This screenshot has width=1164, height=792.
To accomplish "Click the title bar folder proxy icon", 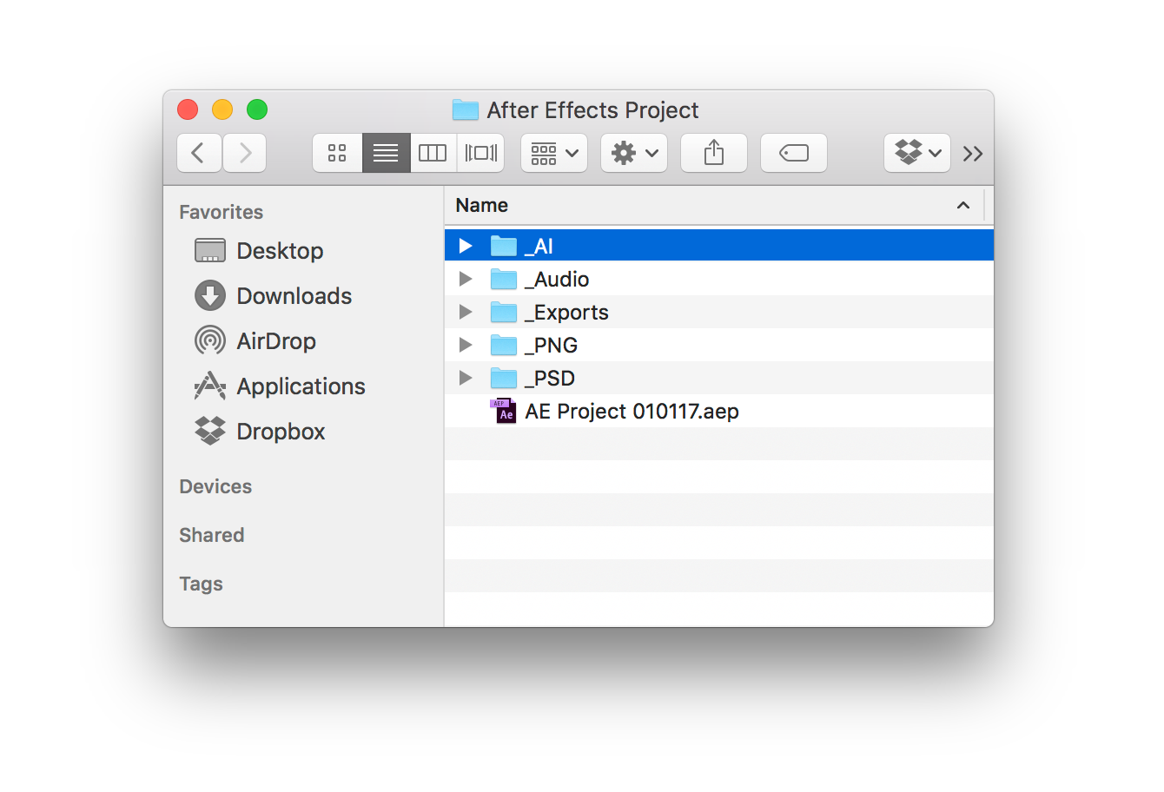I will [x=466, y=110].
